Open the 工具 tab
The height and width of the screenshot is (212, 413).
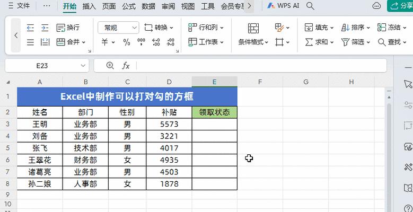pyautogui.click(x=207, y=6)
